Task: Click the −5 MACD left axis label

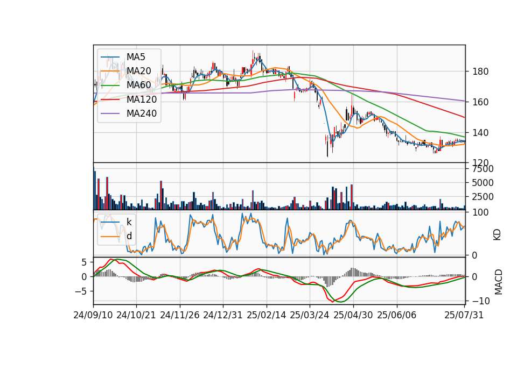Action: click(x=80, y=291)
